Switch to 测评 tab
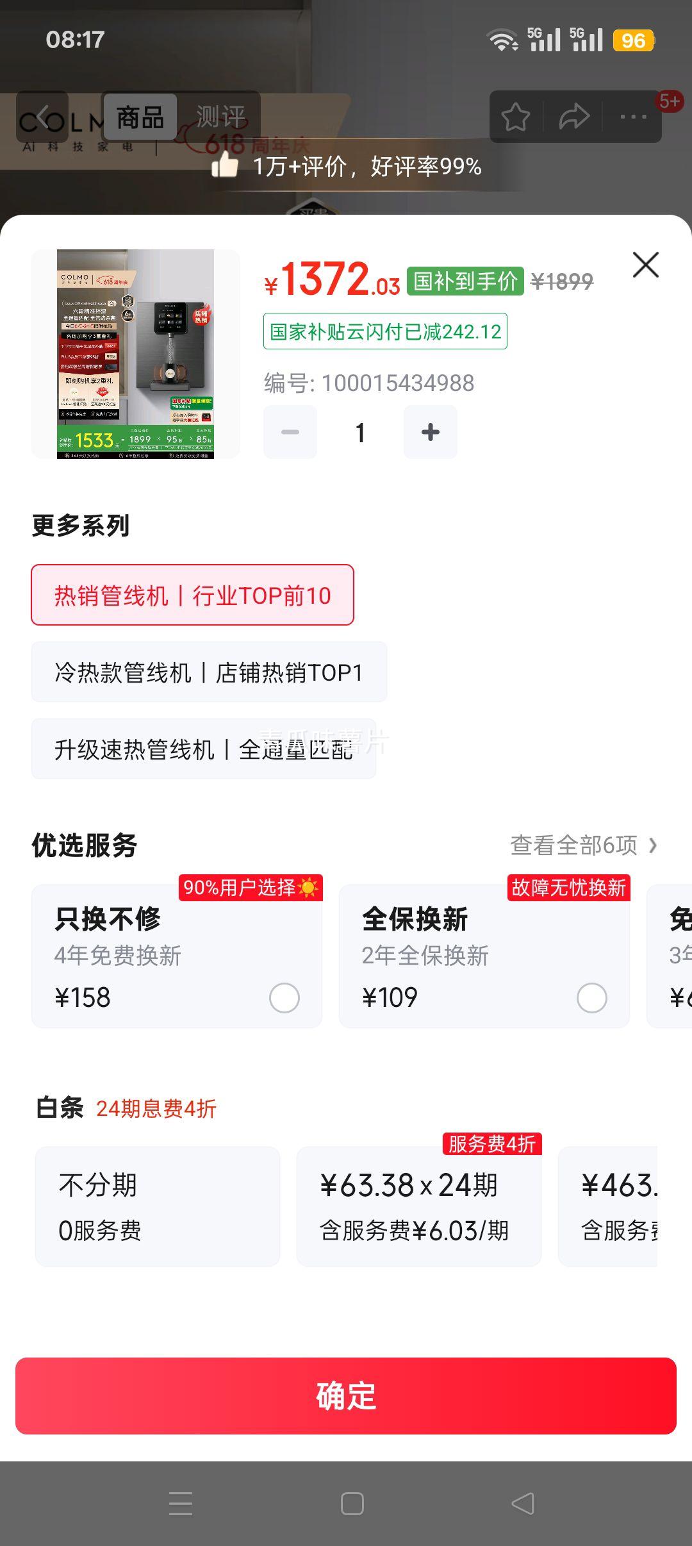 [x=220, y=117]
